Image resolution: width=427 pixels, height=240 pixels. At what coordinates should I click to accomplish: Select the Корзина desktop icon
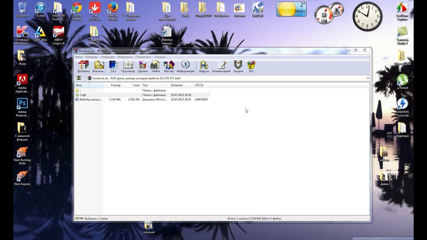coord(22,10)
